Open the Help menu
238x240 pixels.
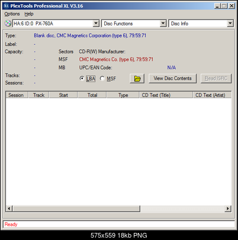[29, 14]
